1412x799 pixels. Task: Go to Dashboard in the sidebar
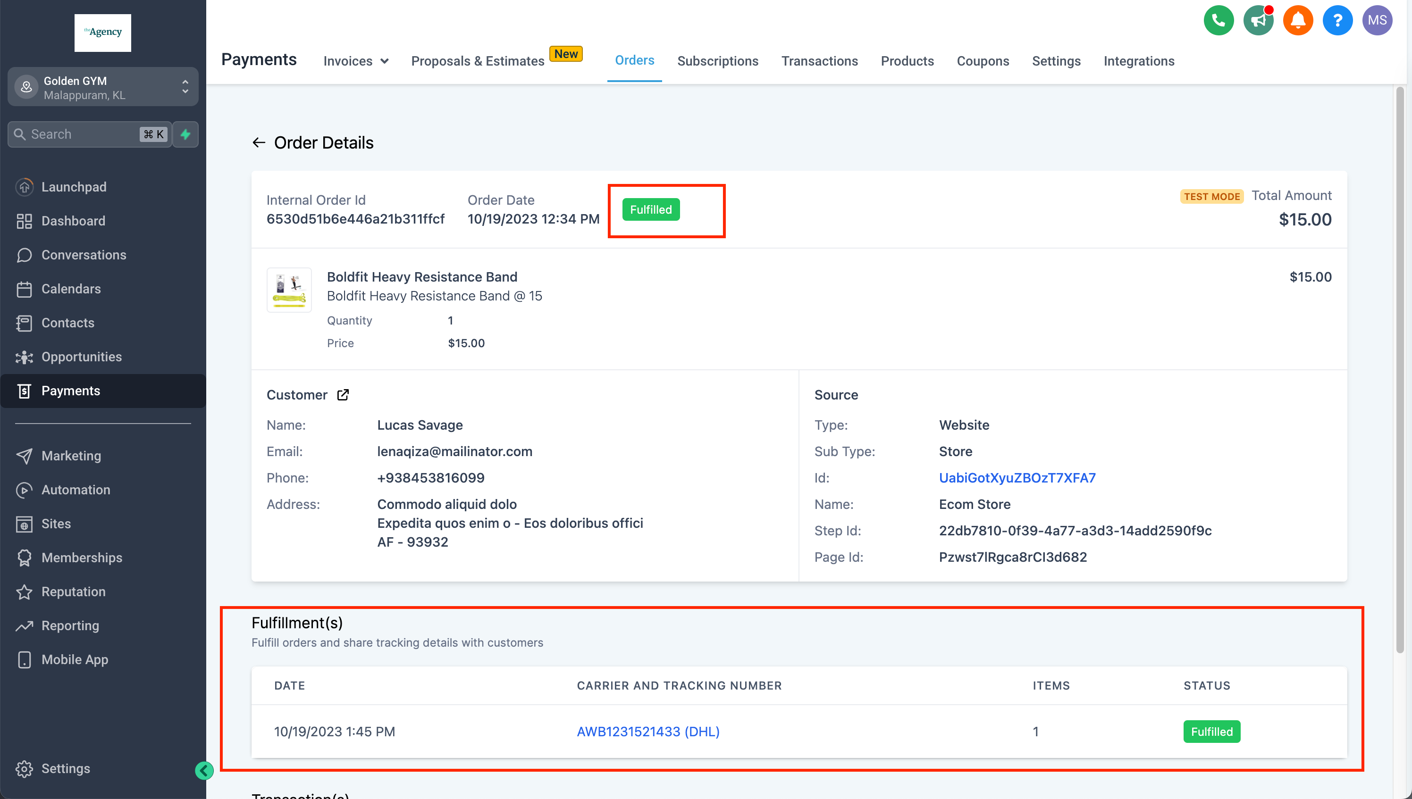tap(103, 221)
